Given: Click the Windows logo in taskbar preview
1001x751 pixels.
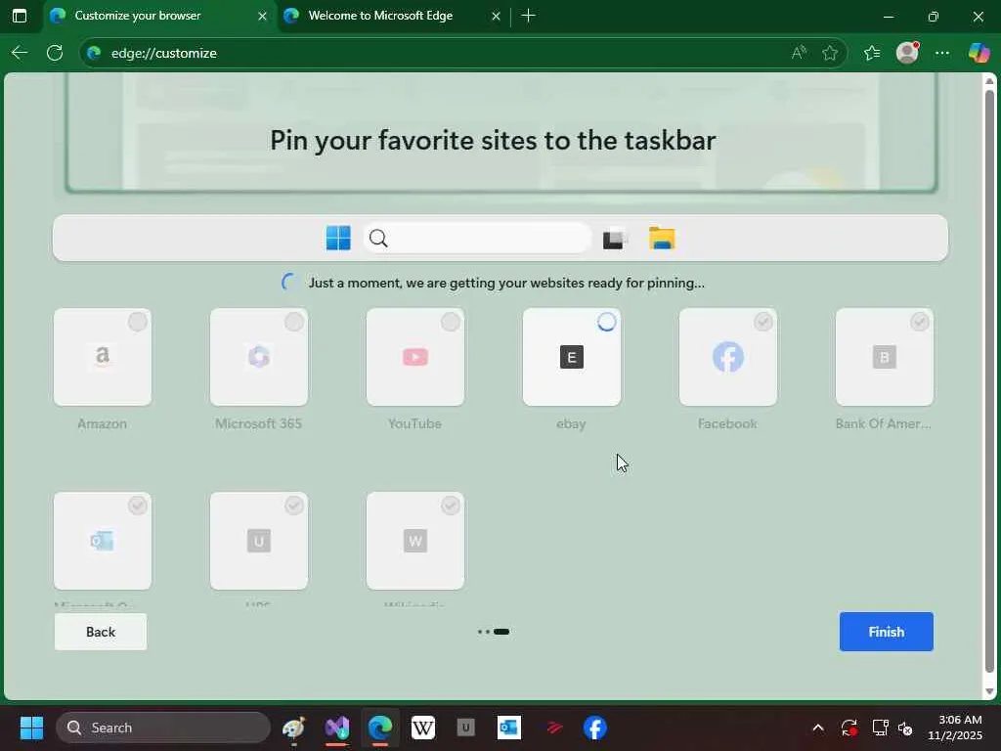Looking at the screenshot, I should pyautogui.click(x=338, y=239).
